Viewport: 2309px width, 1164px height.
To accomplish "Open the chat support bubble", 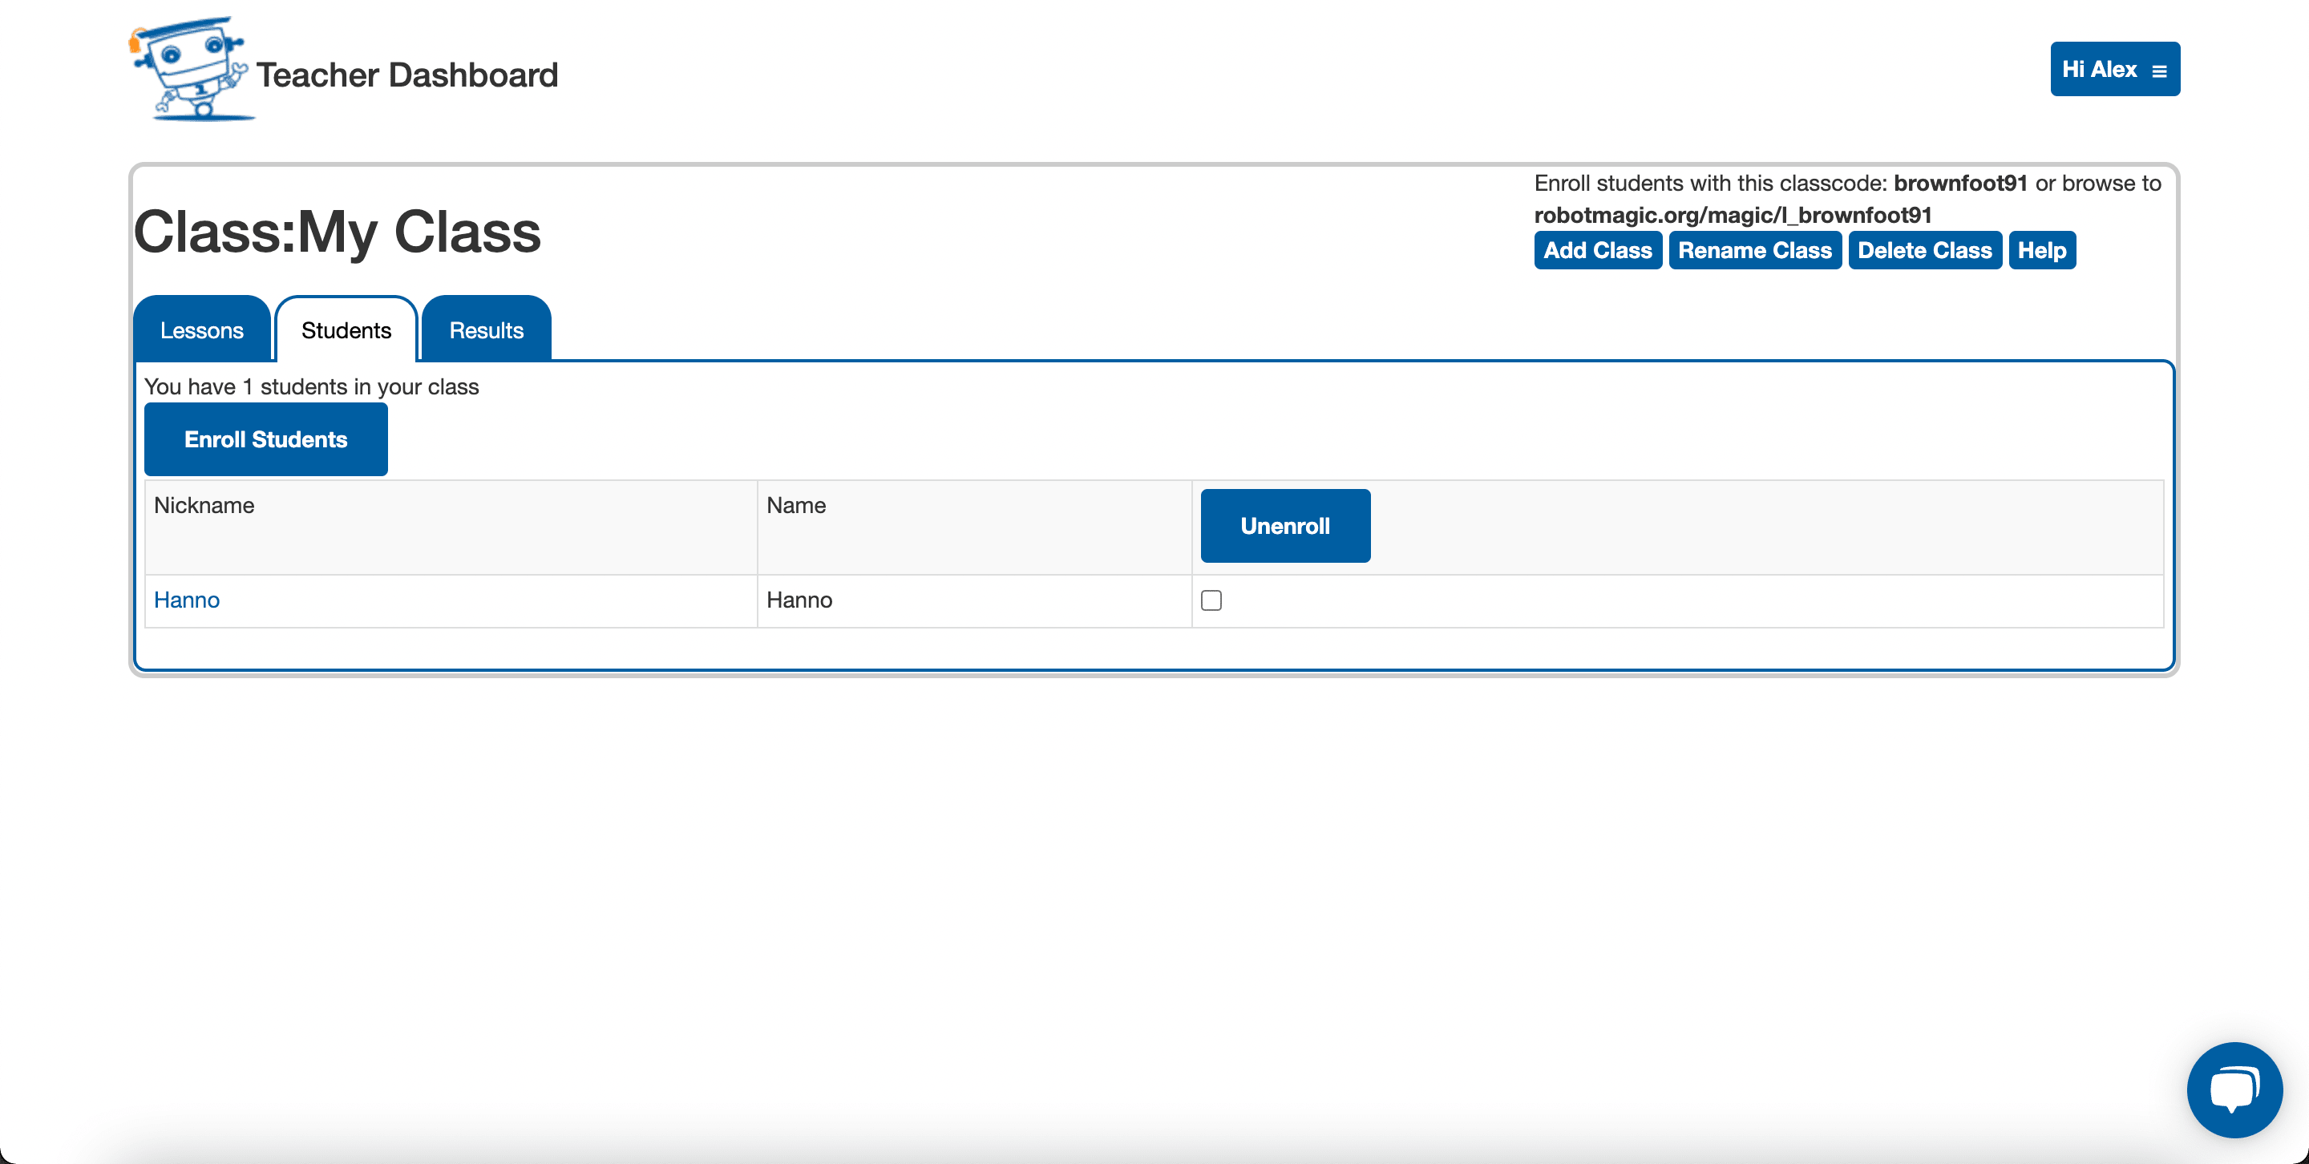I will pos(2234,1089).
